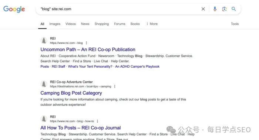Open Uncommon Path – An REI Co-op Publication

click(88, 49)
